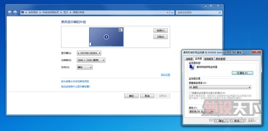Open the 颜色 dropdown showing 真彩色(32 位)
Image resolution: width=268 pixels, height=131 pixels.
coord(201,112)
